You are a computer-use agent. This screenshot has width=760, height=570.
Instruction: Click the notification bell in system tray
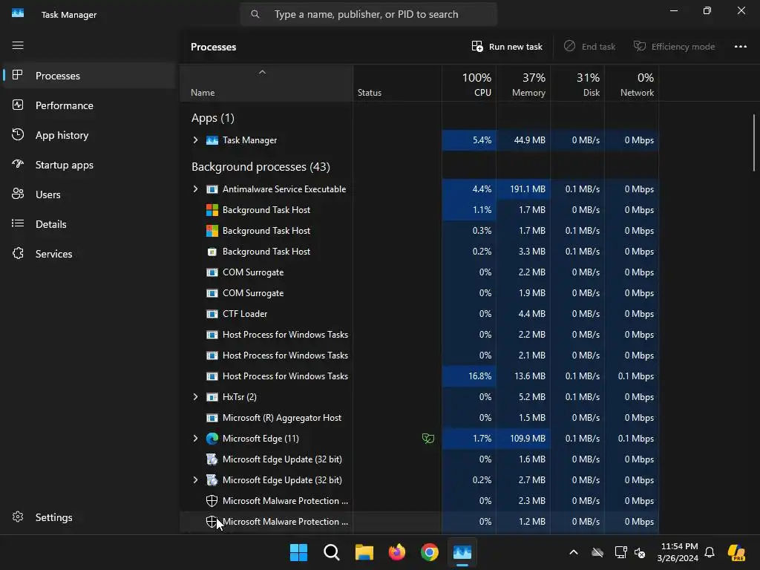(710, 552)
